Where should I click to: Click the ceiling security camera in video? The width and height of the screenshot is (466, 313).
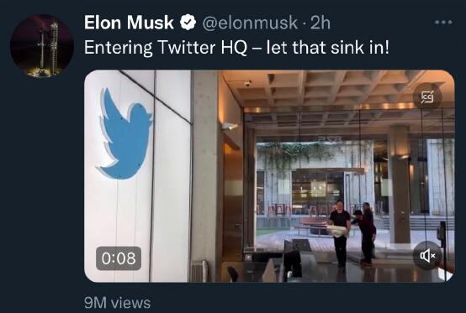pos(247,83)
